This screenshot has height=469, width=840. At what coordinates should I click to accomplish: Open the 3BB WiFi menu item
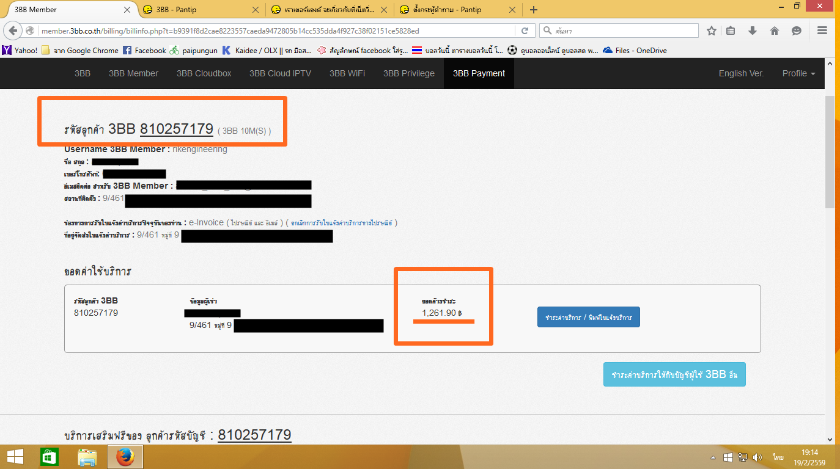tap(347, 73)
